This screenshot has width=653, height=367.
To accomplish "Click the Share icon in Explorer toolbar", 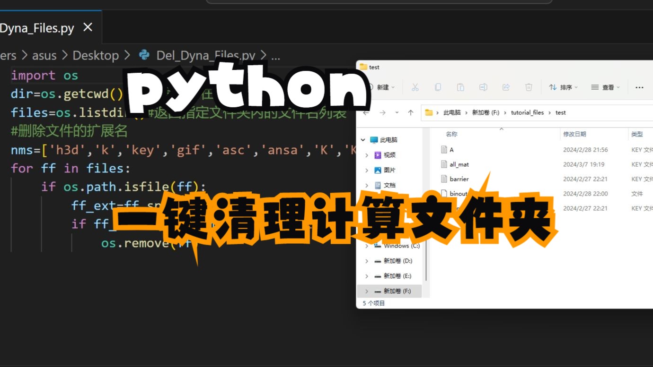I will (506, 87).
